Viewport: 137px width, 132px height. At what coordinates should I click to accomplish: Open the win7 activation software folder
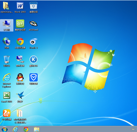coord(20,116)
